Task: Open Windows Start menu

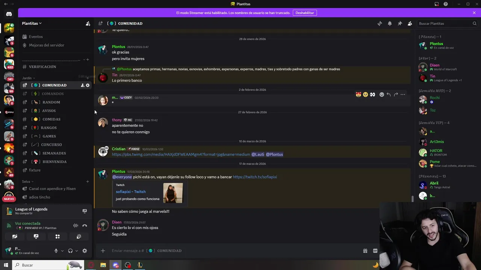Action: tap(6, 265)
